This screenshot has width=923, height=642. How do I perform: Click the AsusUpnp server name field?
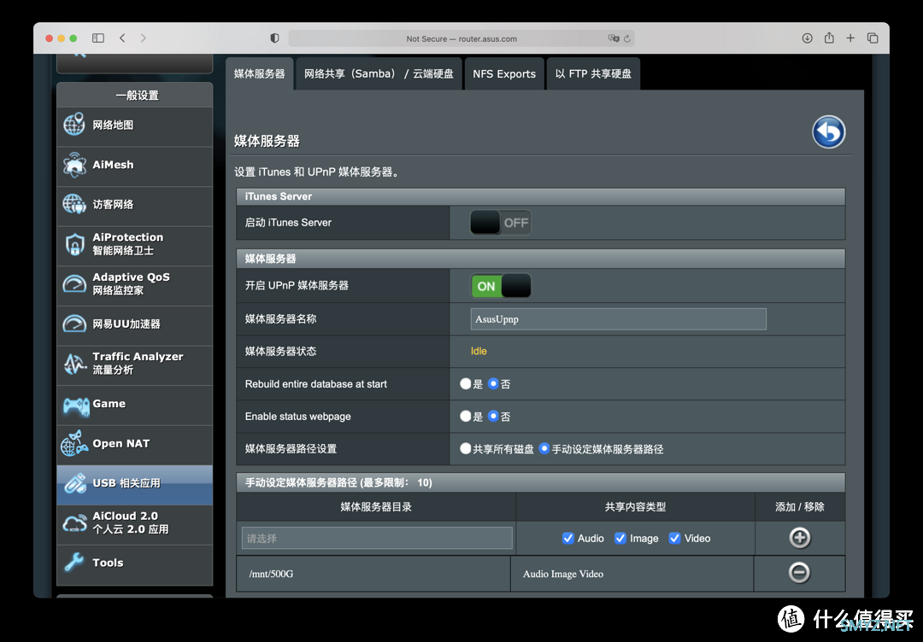coord(618,319)
